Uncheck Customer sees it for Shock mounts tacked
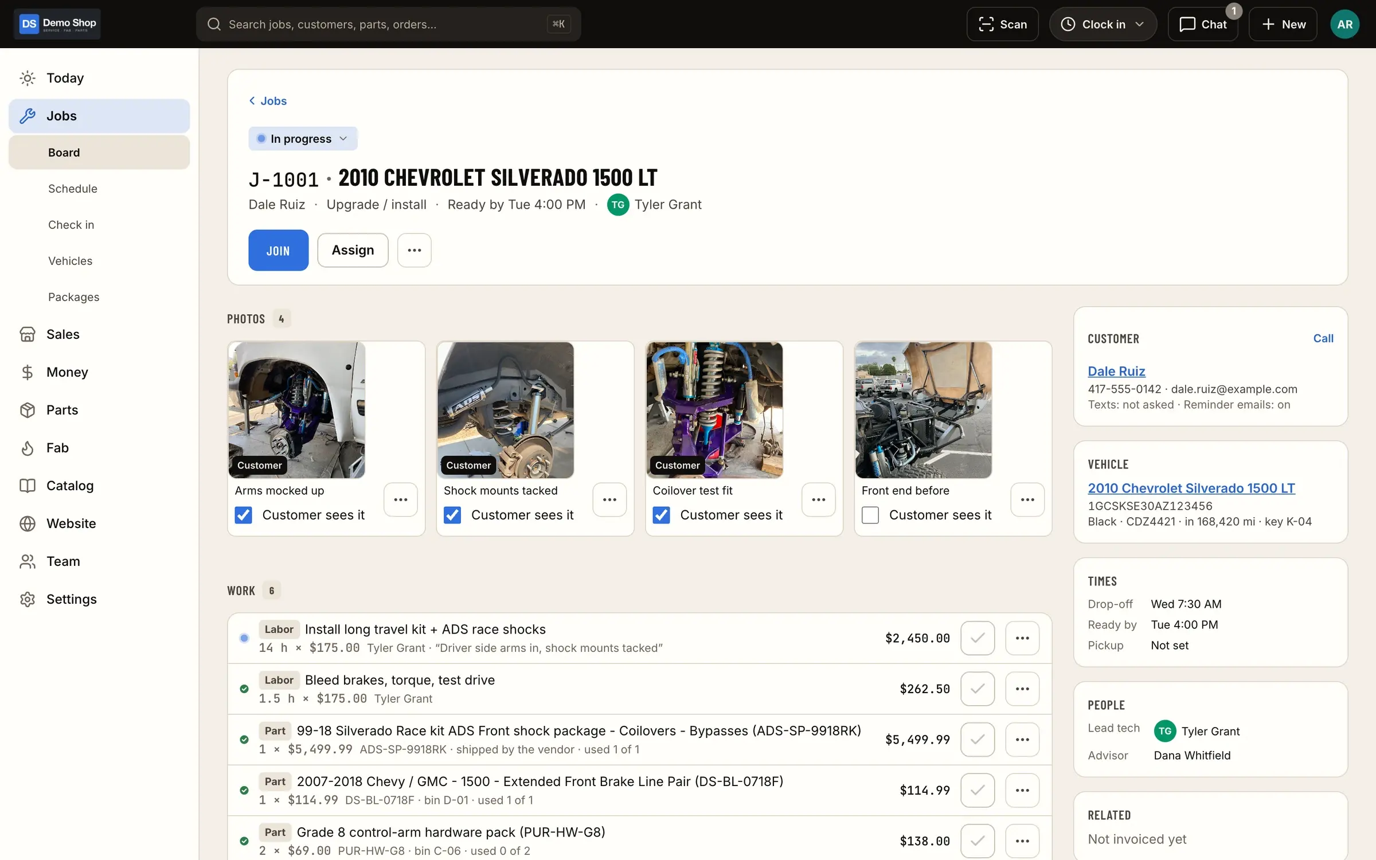1376x860 pixels. pos(452,515)
